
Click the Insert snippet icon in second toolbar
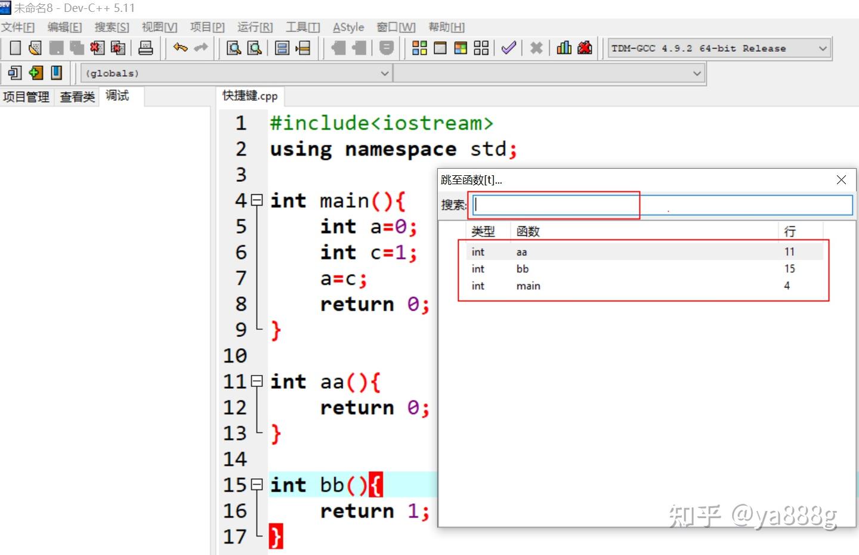(15, 73)
